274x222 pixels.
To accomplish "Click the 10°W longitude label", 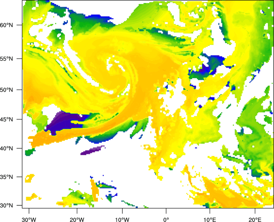I will tap(122, 220).
